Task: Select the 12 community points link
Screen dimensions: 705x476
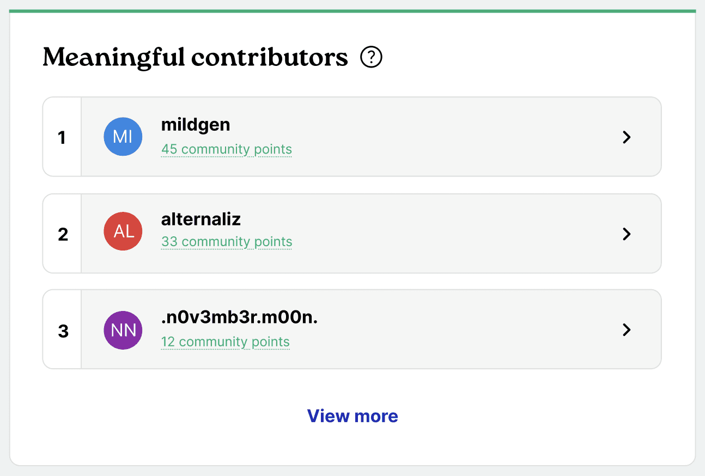Action: pyautogui.click(x=225, y=341)
